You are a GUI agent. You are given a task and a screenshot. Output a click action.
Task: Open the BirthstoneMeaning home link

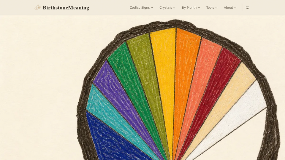(x=61, y=8)
